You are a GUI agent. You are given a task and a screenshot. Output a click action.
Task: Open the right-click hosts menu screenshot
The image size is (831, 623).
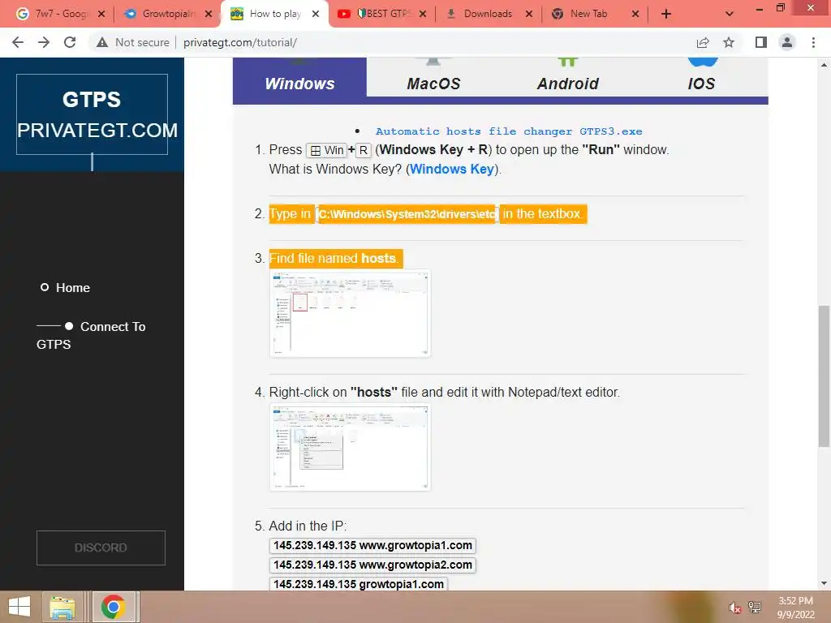[350, 447]
